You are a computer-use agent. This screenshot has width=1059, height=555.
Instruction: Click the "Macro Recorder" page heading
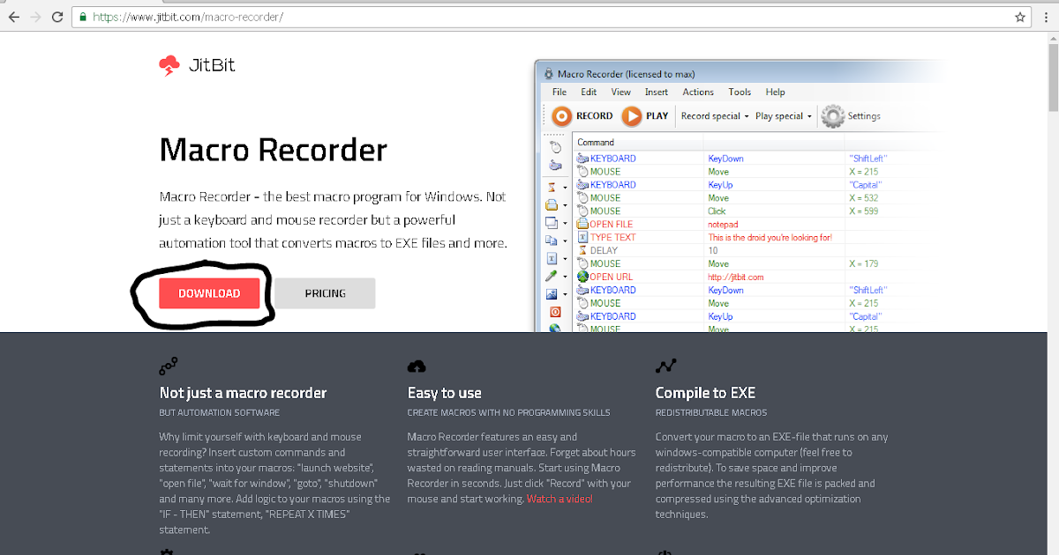pos(273,151)
